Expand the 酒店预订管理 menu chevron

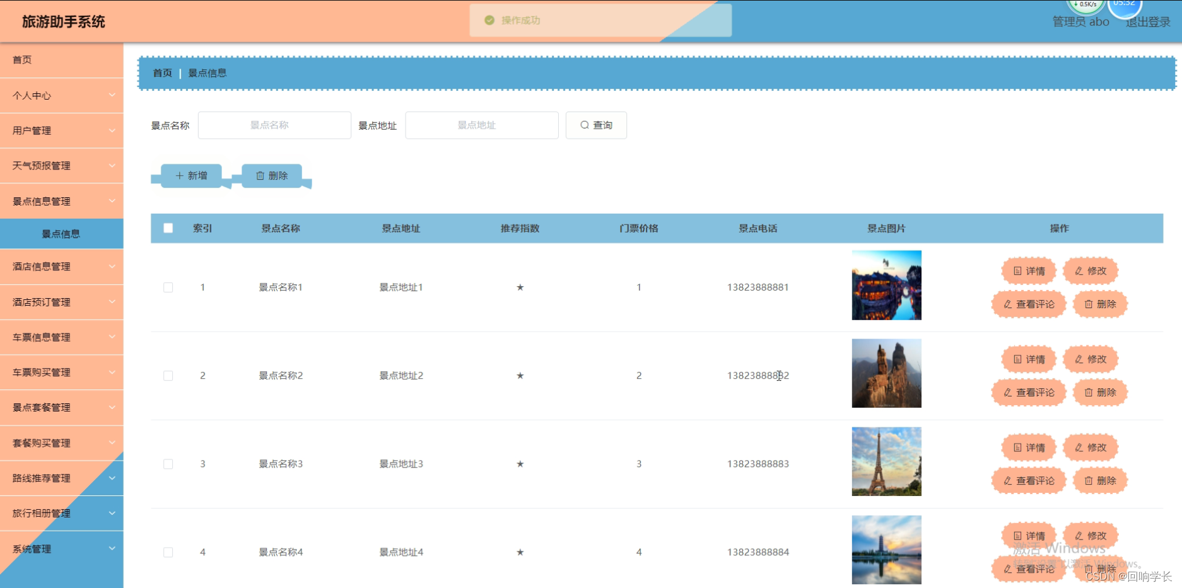pyautogui.click(x=112, y=302)
